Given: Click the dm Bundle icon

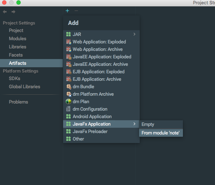Looking at the screenshot, I should (x=69, y=86).
